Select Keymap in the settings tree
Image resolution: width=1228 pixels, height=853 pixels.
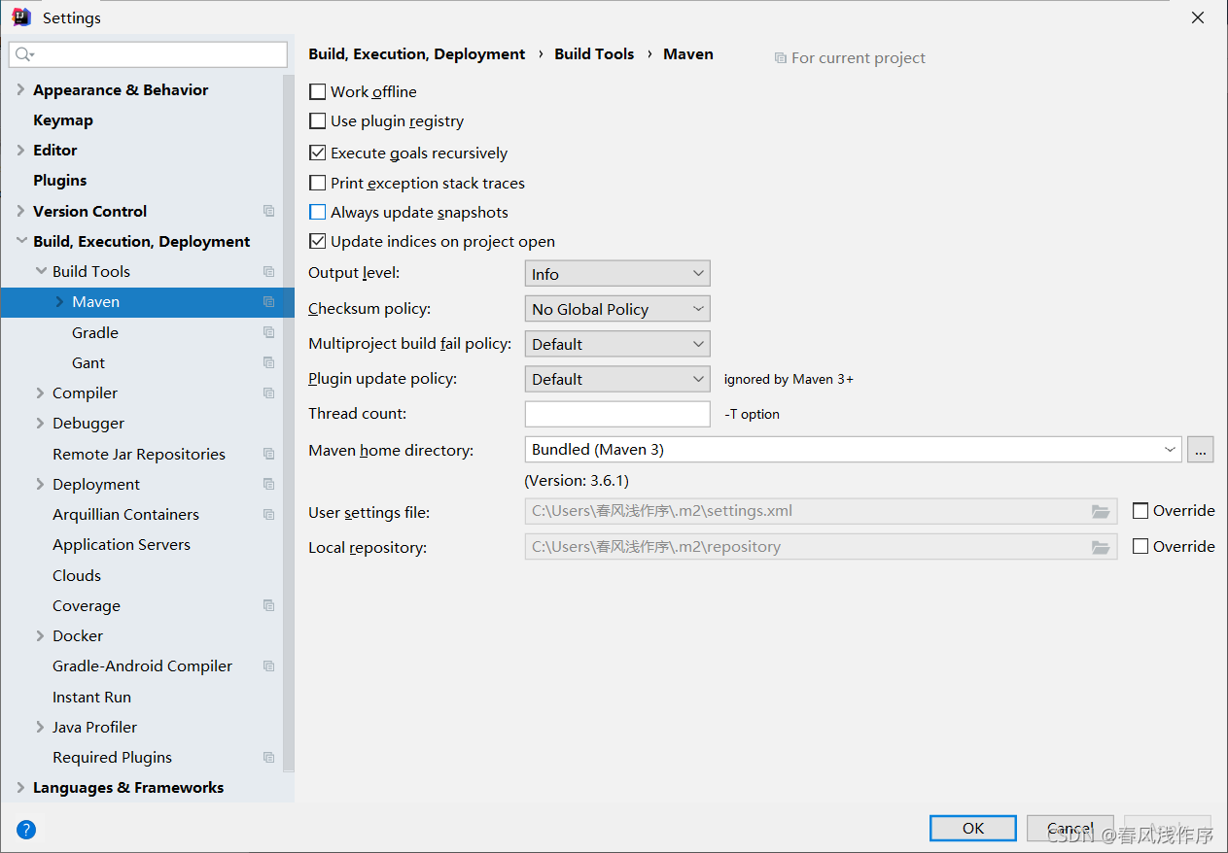tap(63, 120)
